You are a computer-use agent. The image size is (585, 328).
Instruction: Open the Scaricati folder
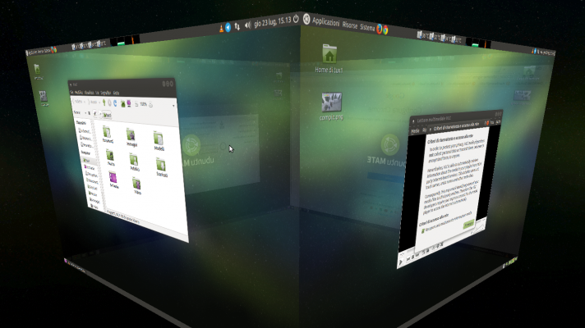click(x=161, y=166)
